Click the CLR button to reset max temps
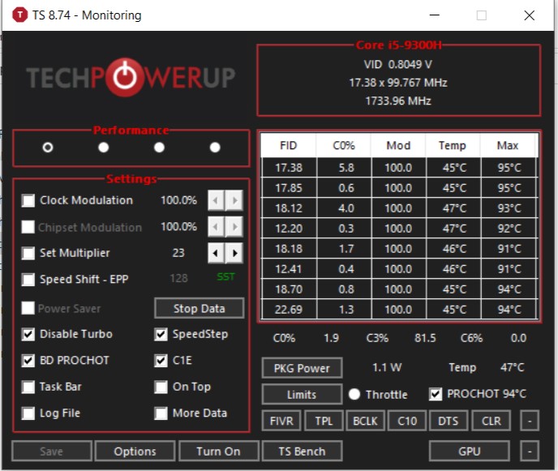The width and height of the screenshot is (558, 471). pyautogui.click(x=491, y=421)
